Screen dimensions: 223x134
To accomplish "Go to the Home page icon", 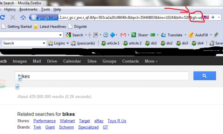I will coord(23,17).
